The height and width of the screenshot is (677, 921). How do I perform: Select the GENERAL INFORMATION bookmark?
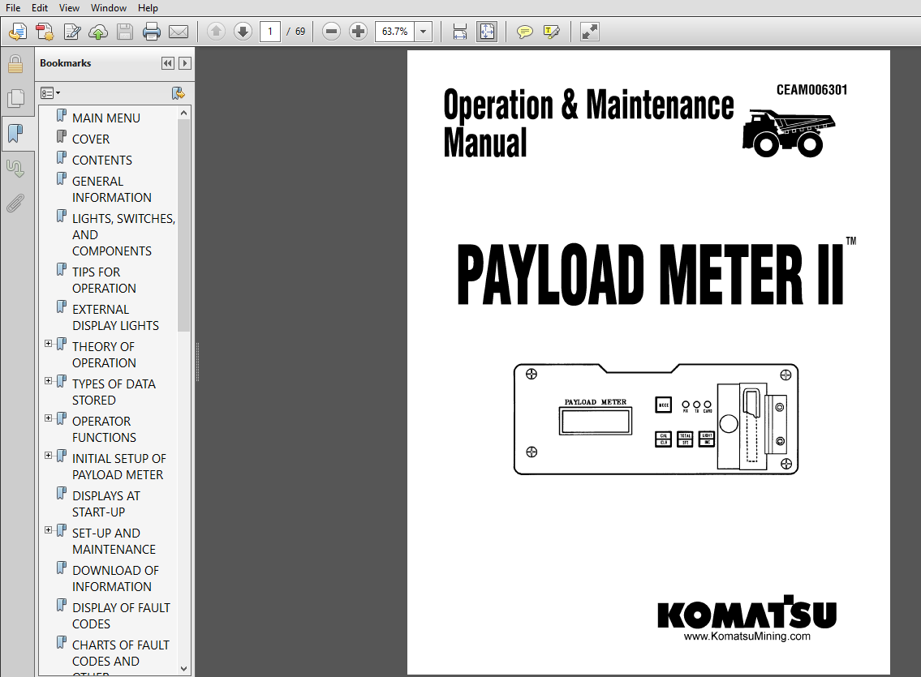pos(112,190)
